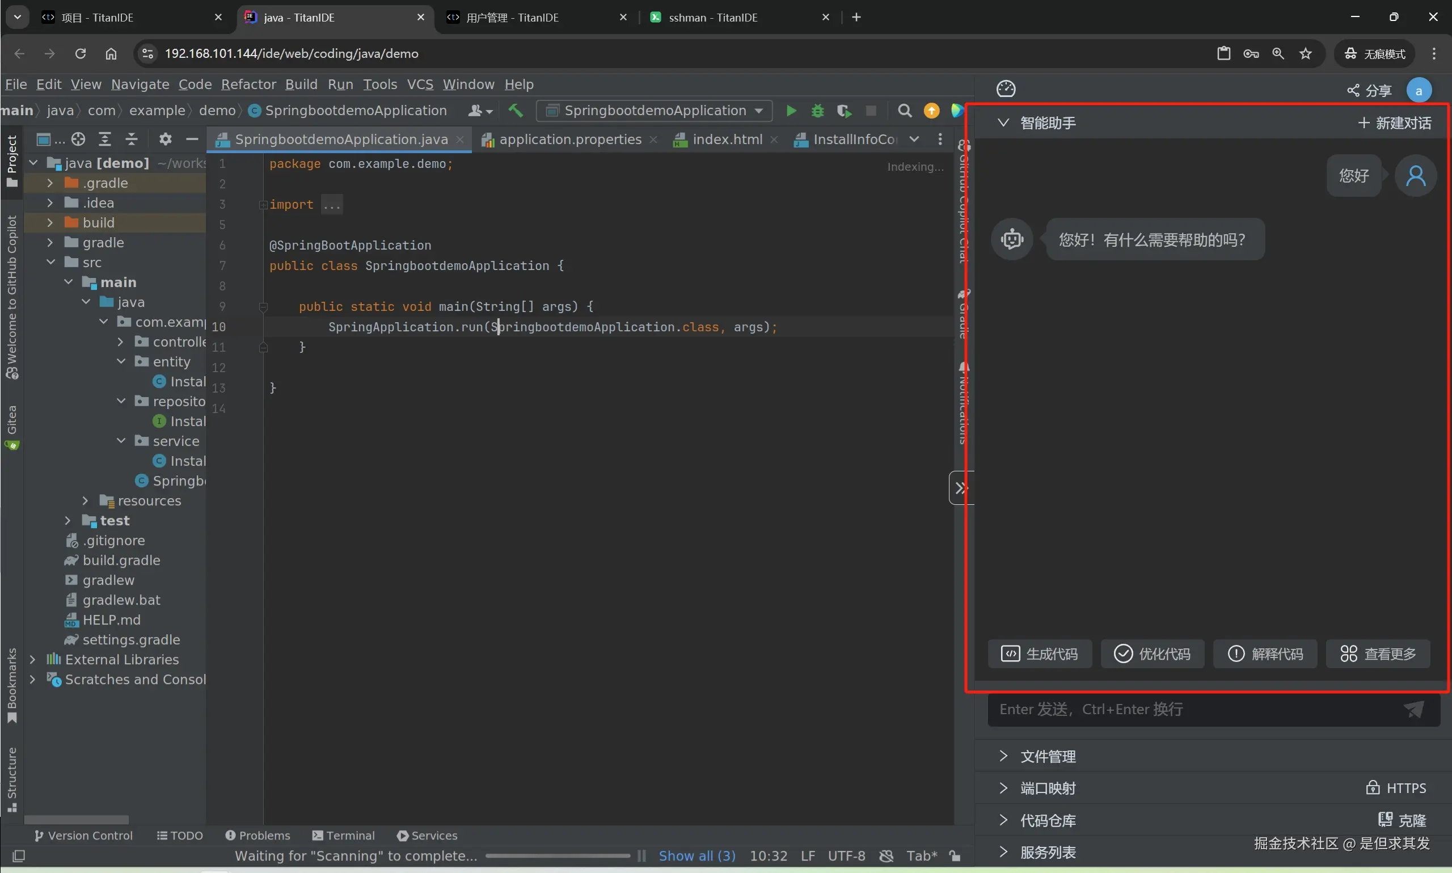Click the Build project hammer icon
This screenshot has height=873, width=1452.
(x=516, y=111)
